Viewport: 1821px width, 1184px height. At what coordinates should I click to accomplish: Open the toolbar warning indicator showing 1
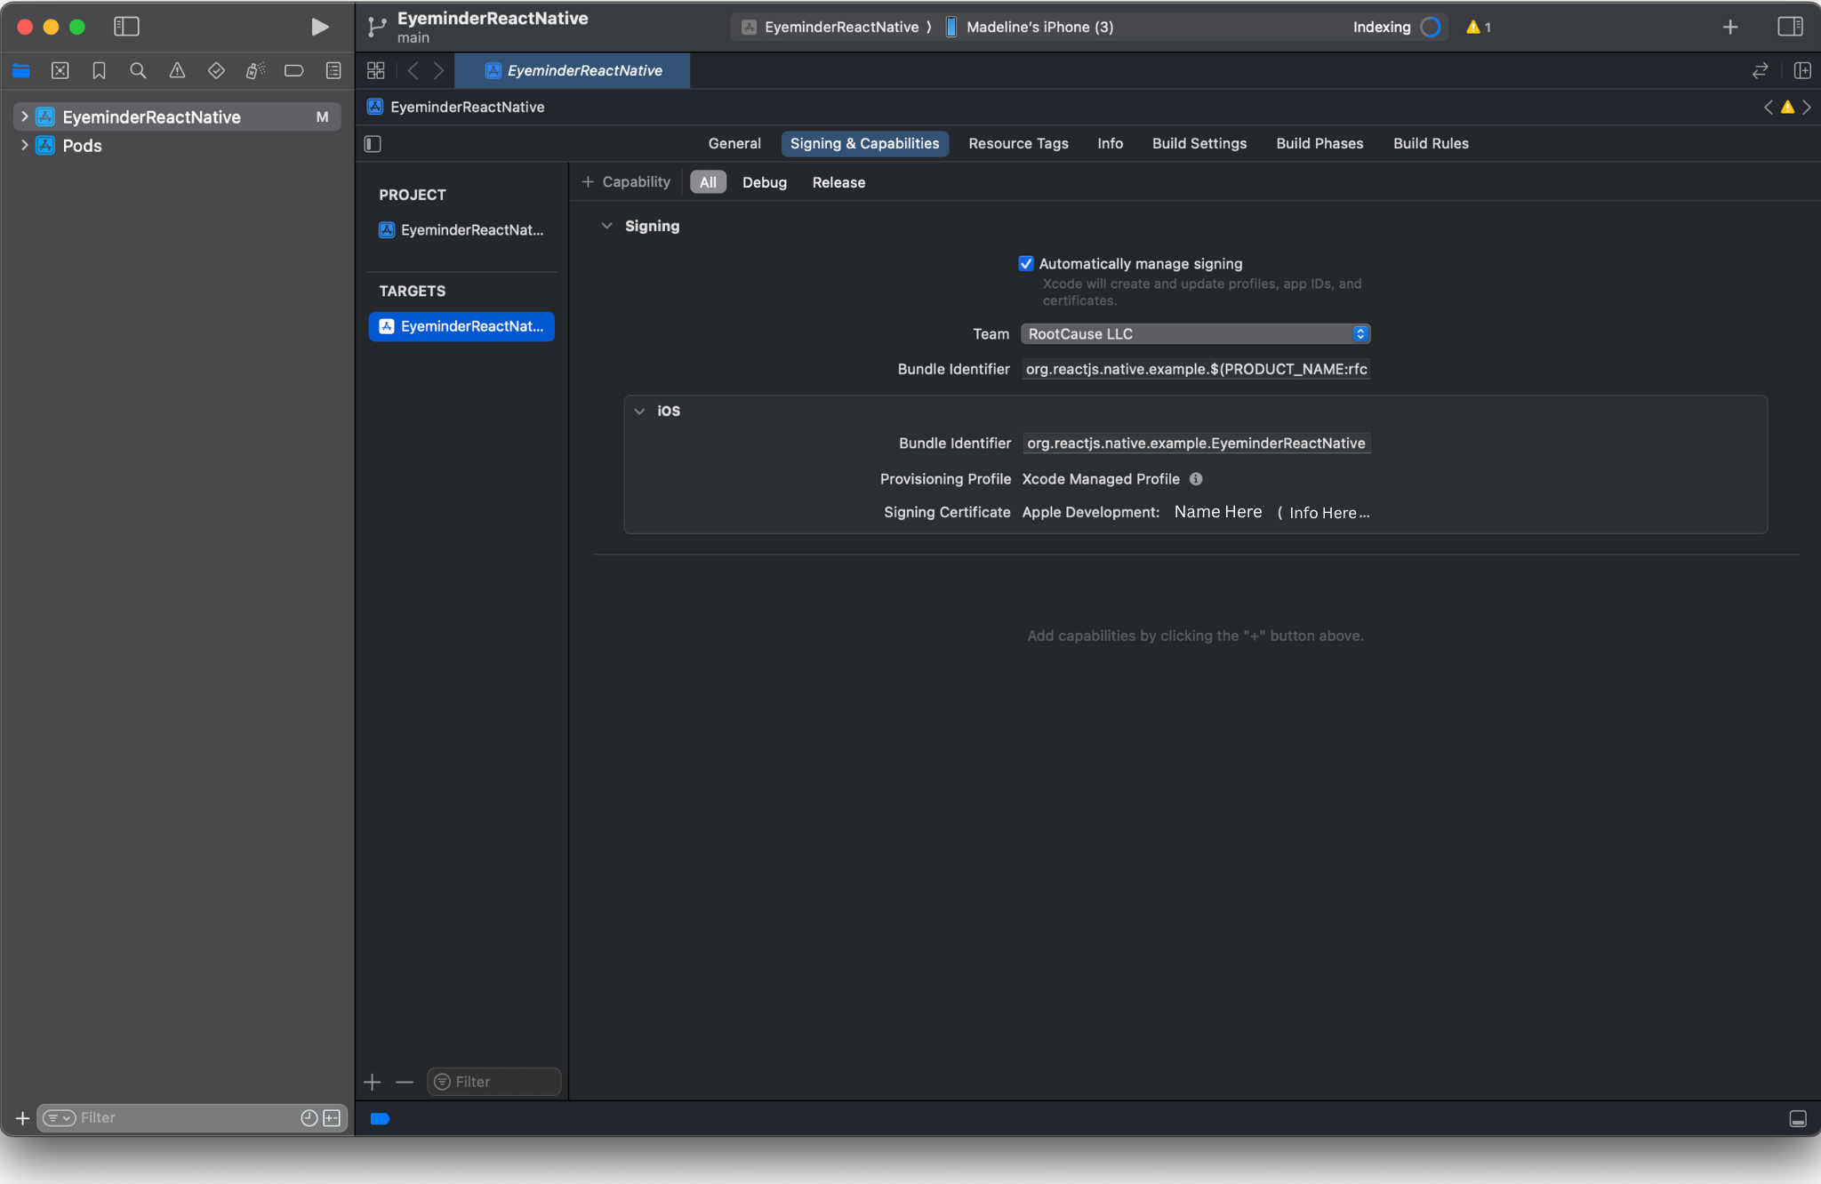[1478, 27]
